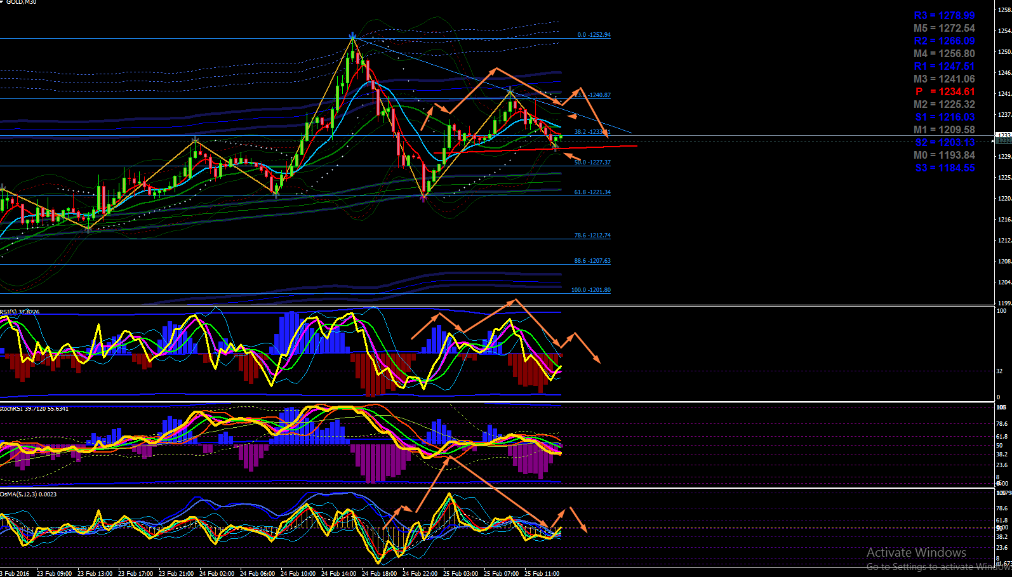Select the 61.8 -1221.34 Fibonacci label

592,192
